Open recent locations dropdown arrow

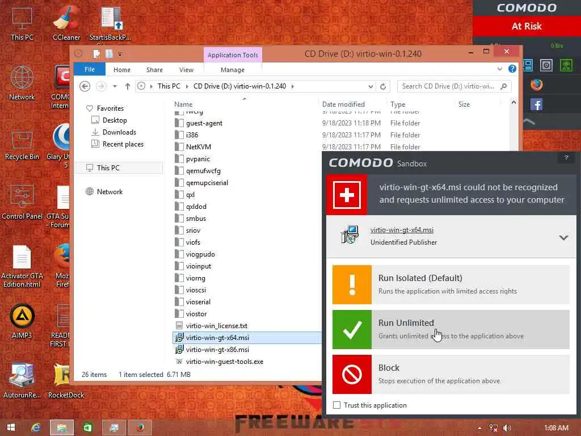tap(115, 86)
